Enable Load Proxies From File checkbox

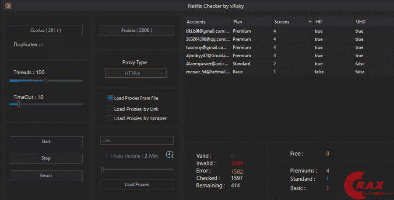click(110, 98)
